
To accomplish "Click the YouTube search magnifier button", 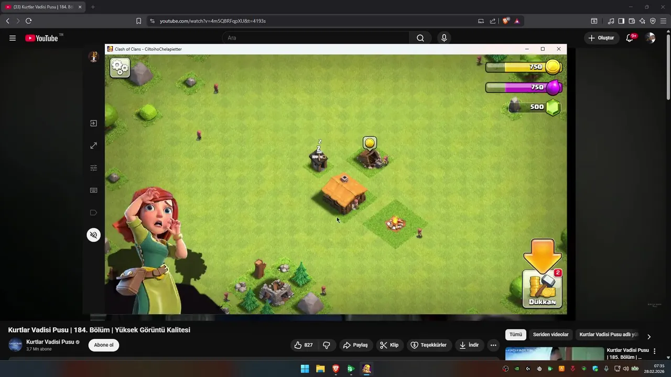I will click(x=420, y=38).
